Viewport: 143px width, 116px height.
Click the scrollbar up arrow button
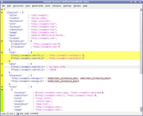[x=141, y=10]
